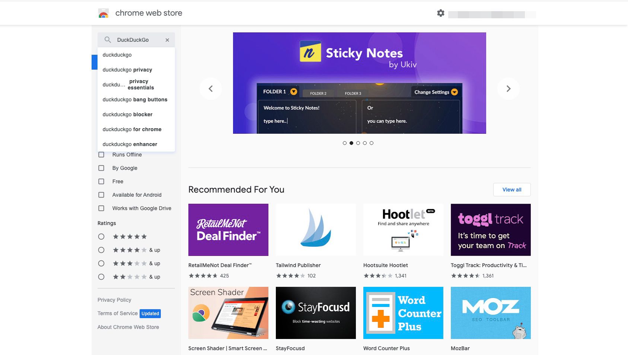Select the fourth carousel dot

point(365,143)
